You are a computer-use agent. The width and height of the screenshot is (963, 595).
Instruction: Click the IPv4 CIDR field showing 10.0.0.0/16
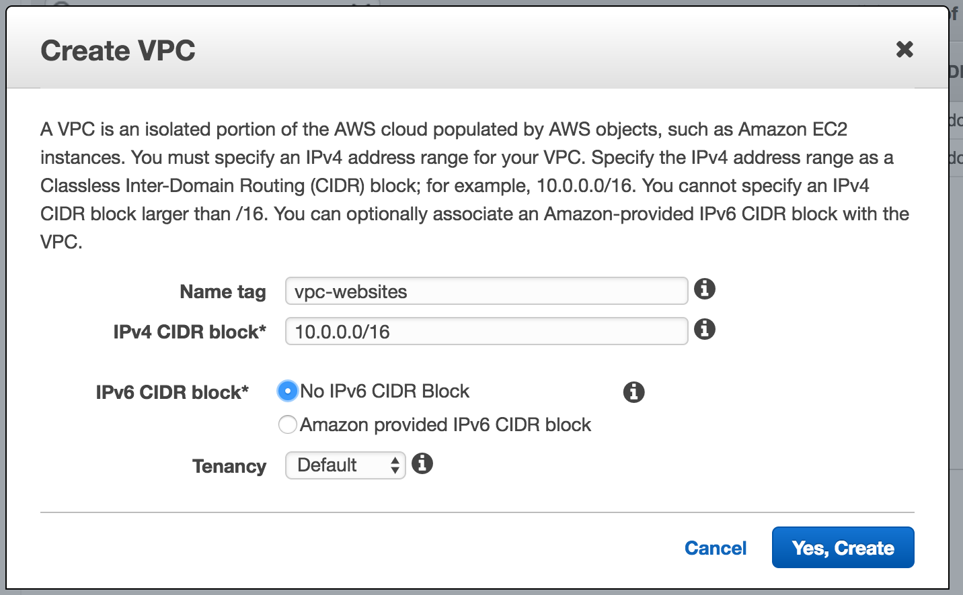486,331
